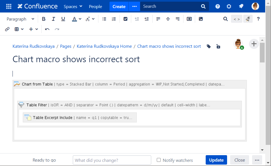
Task: Open find and replace magnifier
Action: [225, 19]
